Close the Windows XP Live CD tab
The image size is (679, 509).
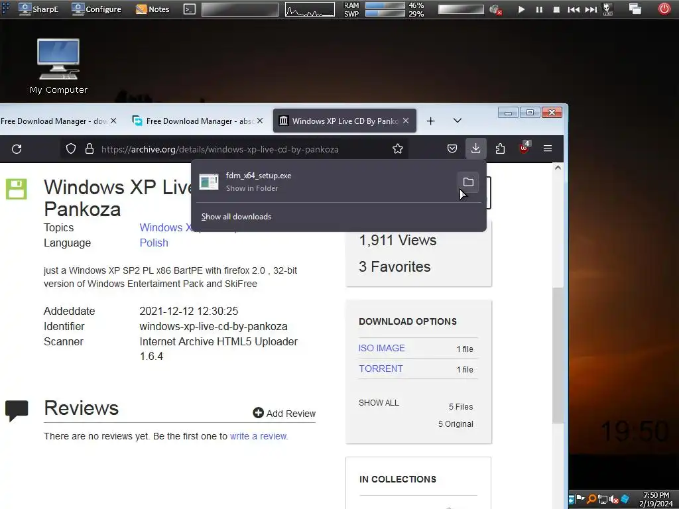pyautogui.click(x=406, y=121)
